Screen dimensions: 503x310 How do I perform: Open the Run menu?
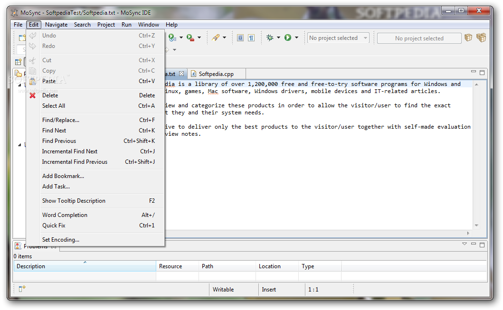(126, 25)
